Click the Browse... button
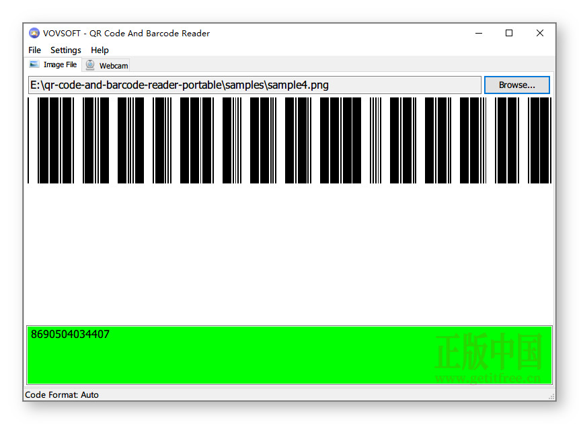Viewport: 579px width, 424px height. 516,85
